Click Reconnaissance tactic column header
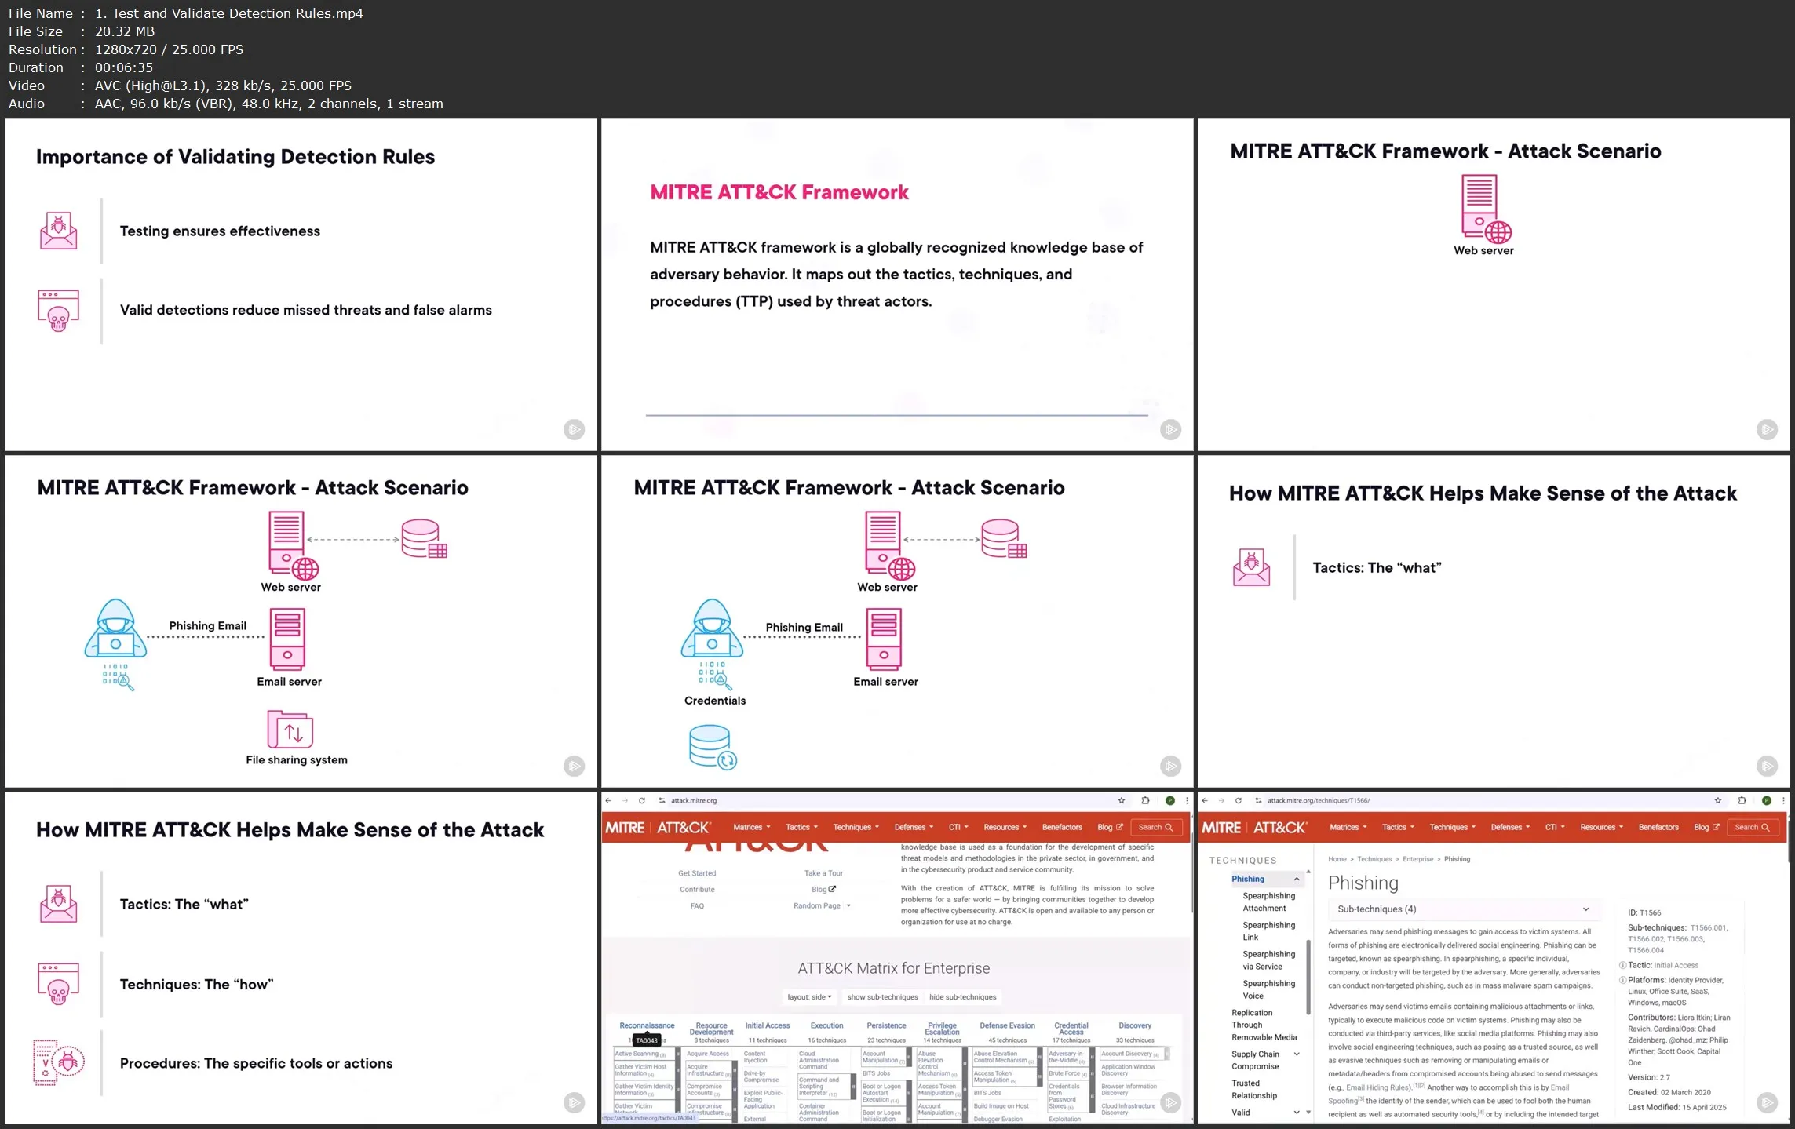The width and height of the screenshot is (1795, 1129). [647, 1025]
